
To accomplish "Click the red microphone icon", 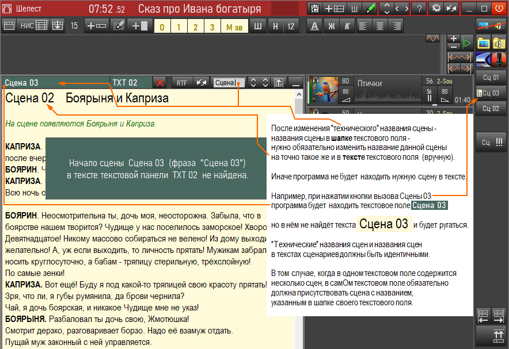I will click(499, 59).
